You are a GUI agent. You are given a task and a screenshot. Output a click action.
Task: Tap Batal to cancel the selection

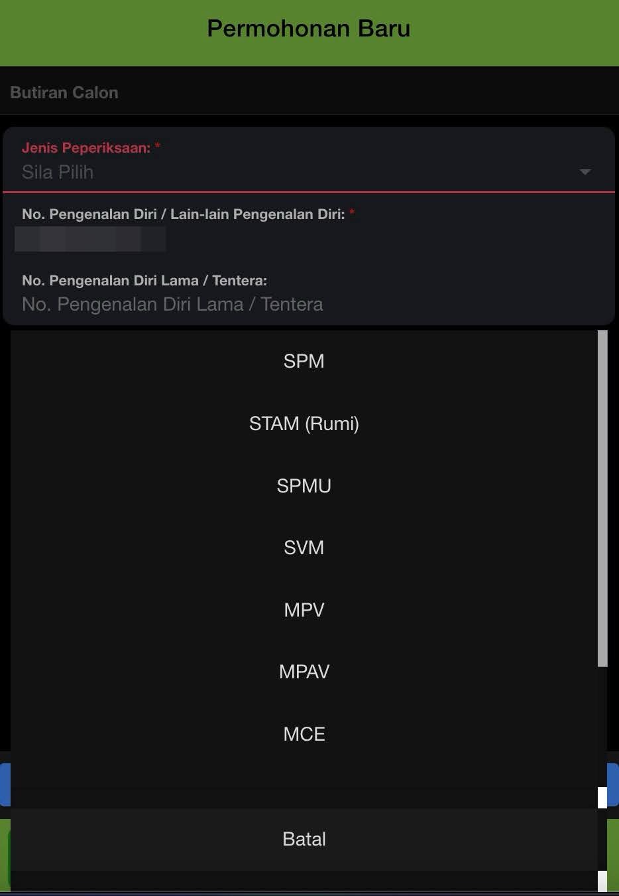point(304,838)
